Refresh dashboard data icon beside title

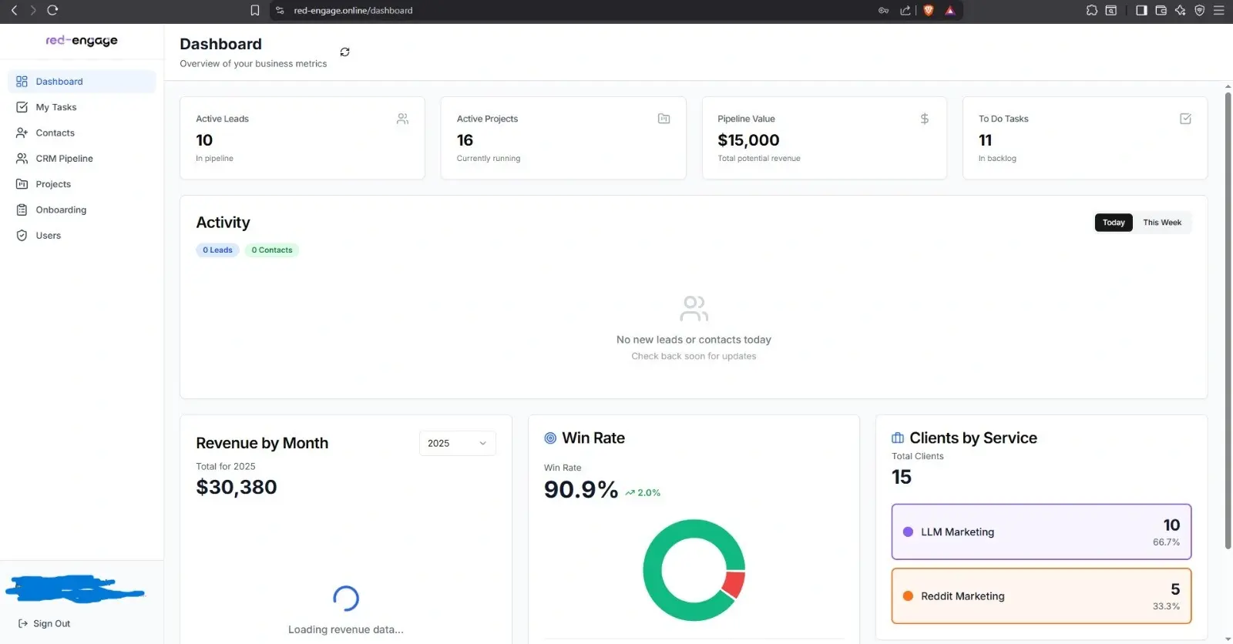(344, 52)
